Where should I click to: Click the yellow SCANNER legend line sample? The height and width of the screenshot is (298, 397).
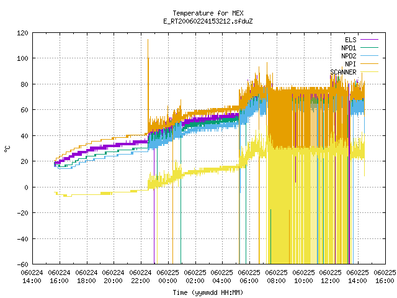click(x=369, y=72)
